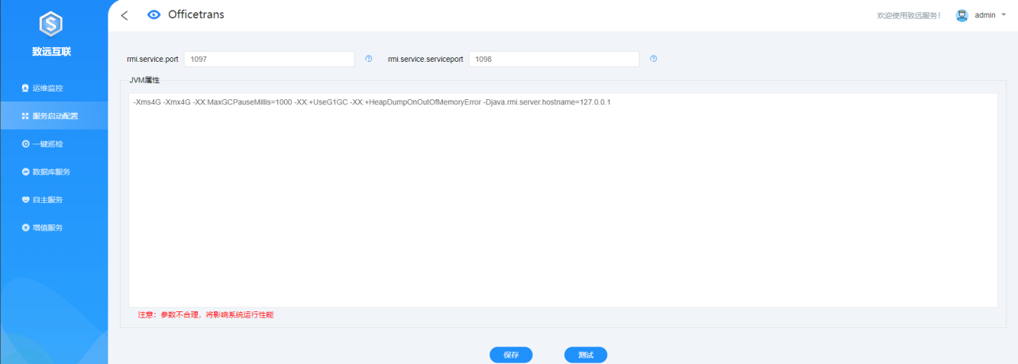Open 数据库服务 menu item

[x=53, y=172]
